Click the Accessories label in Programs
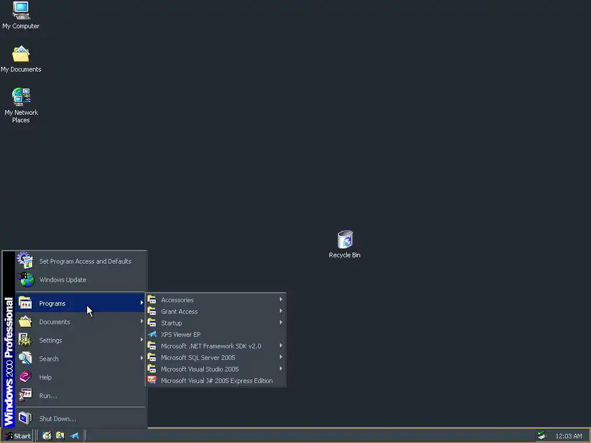This screenshot has width=591, height=443. click(177, 300)
